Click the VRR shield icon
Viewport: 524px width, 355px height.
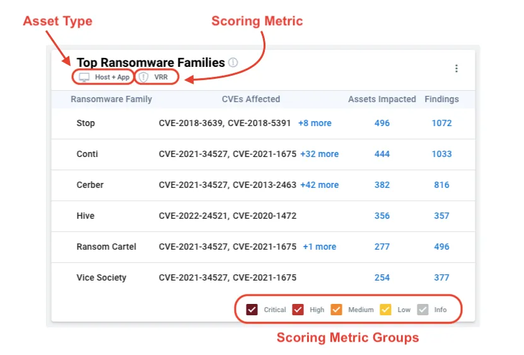pyautogui.click(x=144, y=77)
